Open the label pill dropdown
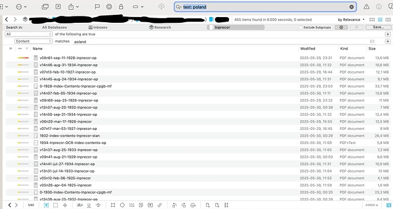 138,7
